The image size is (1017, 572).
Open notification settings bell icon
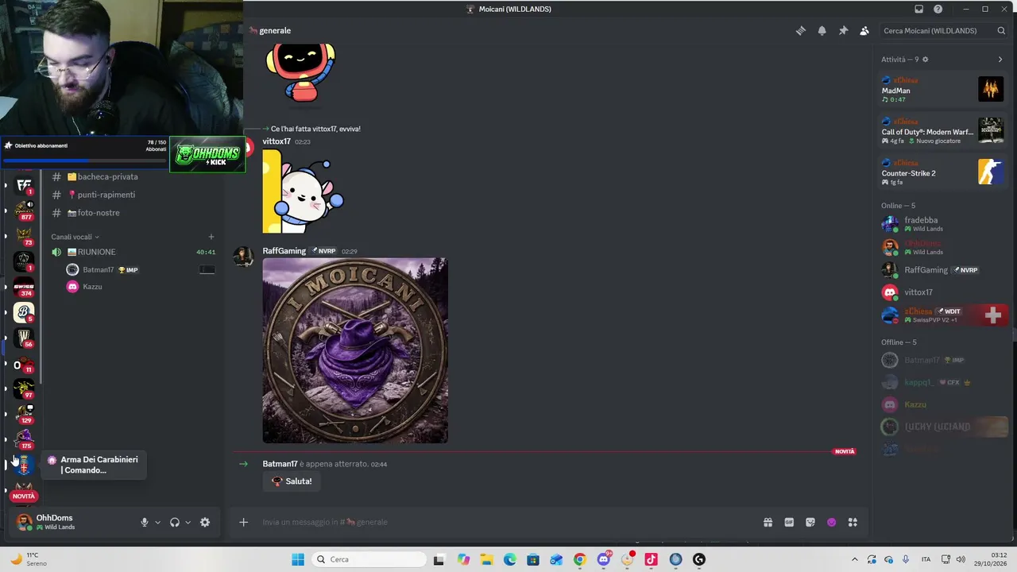(822, 31)
